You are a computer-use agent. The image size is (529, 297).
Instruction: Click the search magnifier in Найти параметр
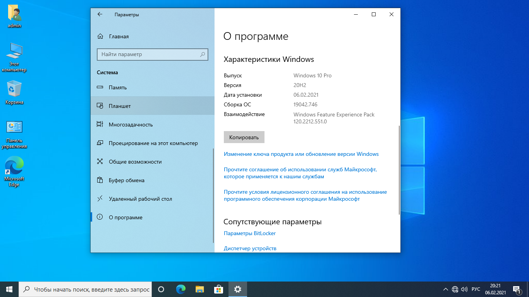(x=202, y=55)
